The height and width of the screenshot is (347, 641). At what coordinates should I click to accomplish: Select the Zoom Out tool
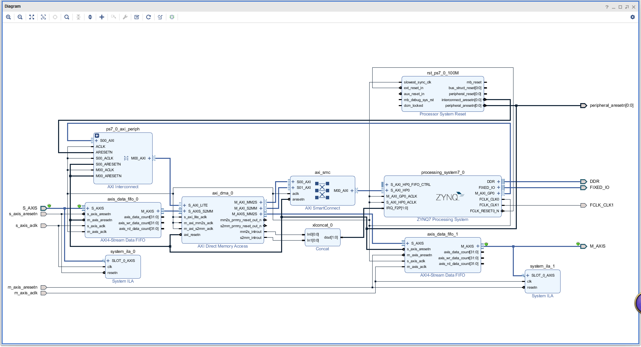pos(20,17)
